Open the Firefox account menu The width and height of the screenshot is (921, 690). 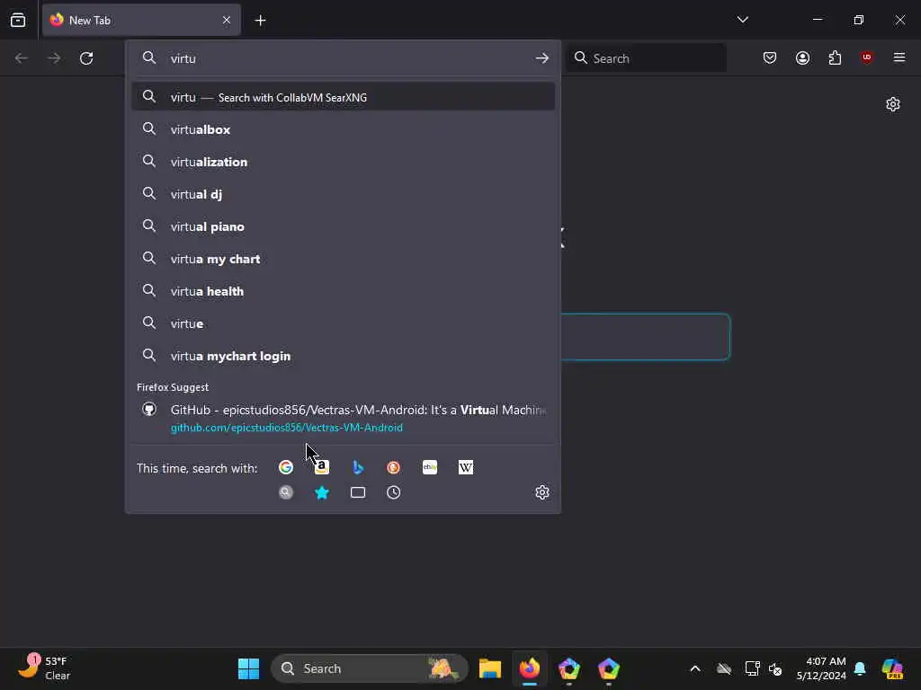click(802, 57)
